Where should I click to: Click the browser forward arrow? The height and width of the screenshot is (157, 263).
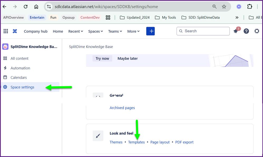(x=15, y=7)
